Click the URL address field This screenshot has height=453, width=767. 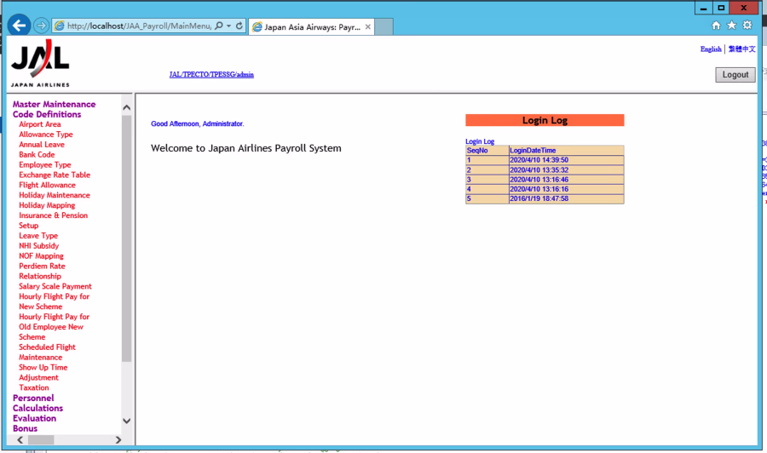click(136, 26)
